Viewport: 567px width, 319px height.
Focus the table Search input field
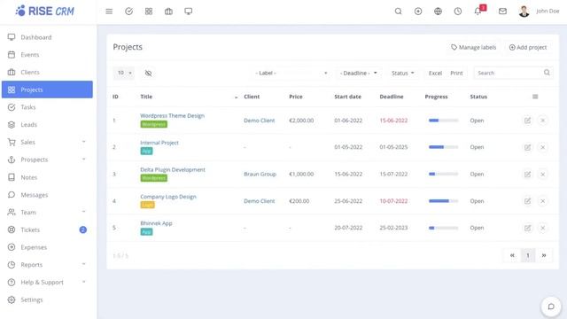click(x=509, y=73)
